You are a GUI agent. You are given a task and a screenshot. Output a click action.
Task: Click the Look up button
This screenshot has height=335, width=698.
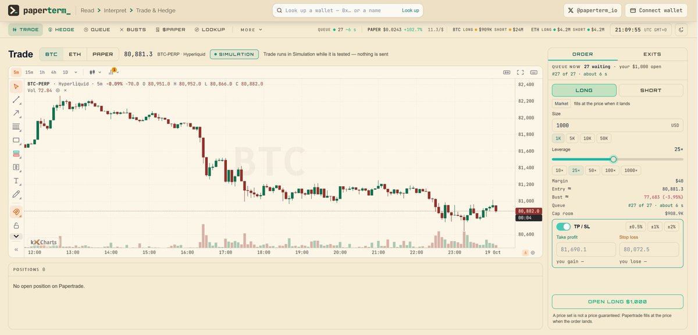tap(410, 10)
